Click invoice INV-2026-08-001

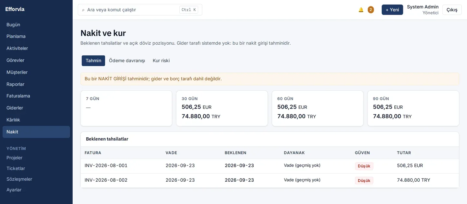106,165
